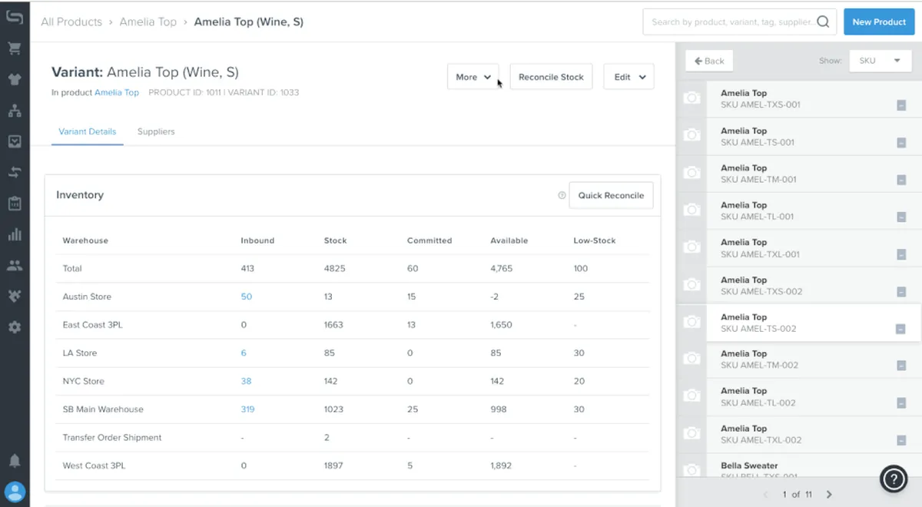Open the More dropdown menu
922x507 pixels.
pos(473,77)
